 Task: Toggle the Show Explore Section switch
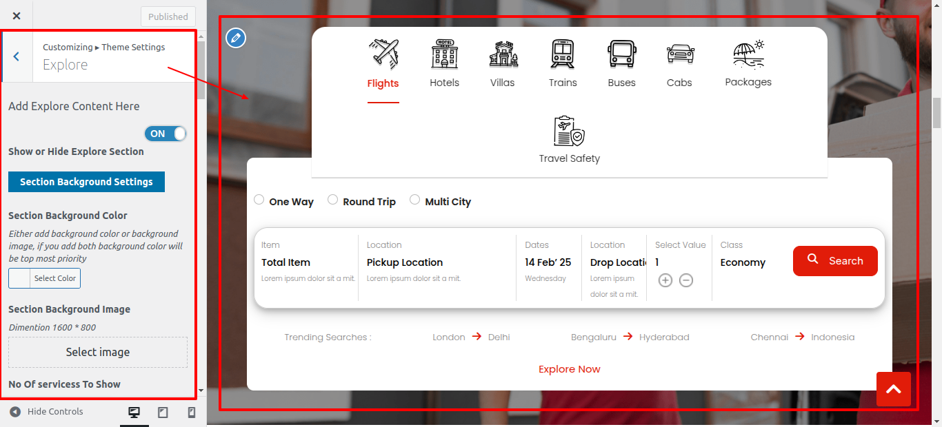(166, 134)
